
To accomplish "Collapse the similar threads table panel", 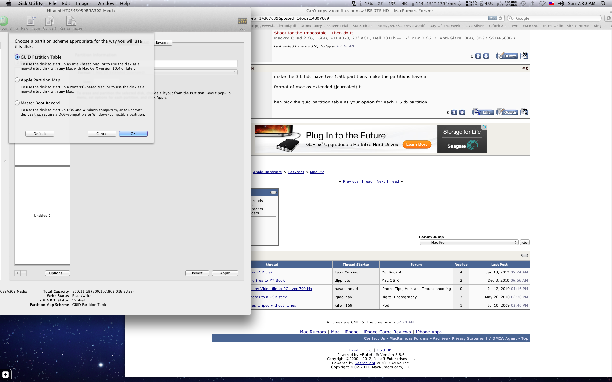I will pos(524,255).
